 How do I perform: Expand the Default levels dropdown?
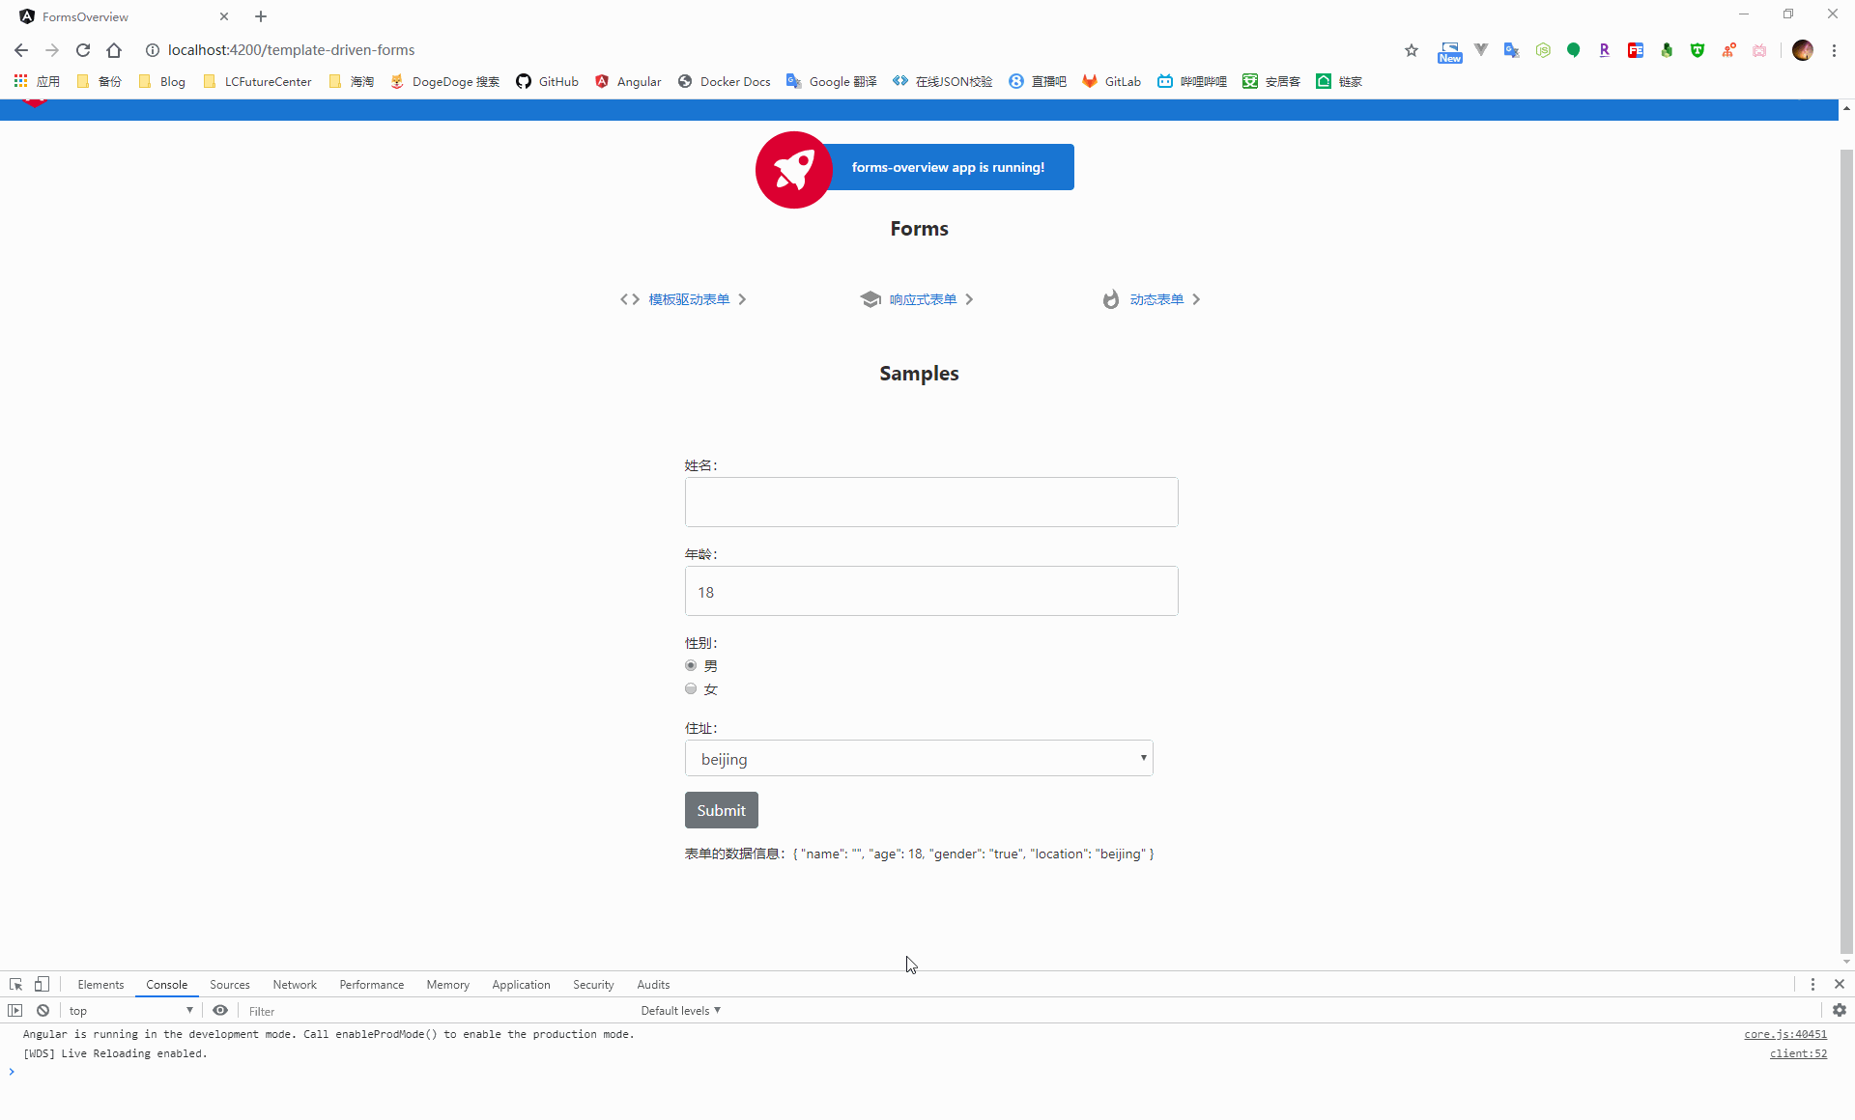[x=680, y=1011]
